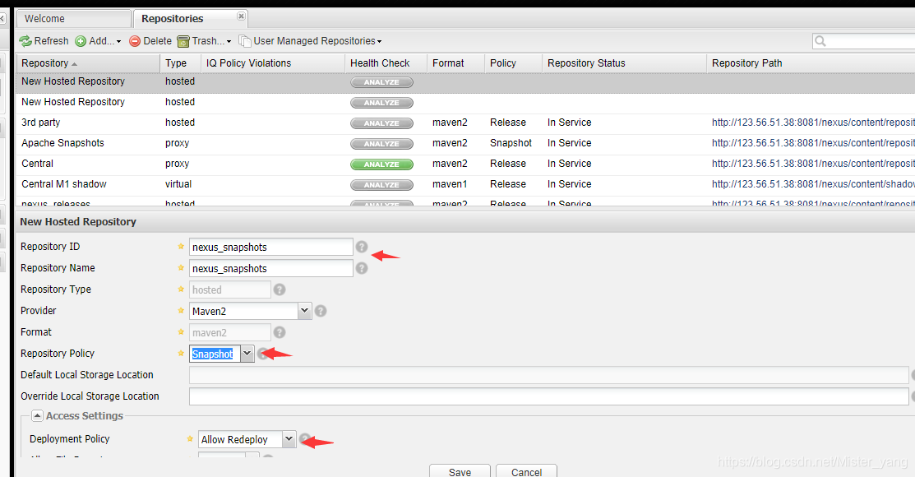The height and width of the screenshot is (477, 915).
Task: Click the Default Local Storage Location field
Action: pyautogui.click(x=548, y=375)
